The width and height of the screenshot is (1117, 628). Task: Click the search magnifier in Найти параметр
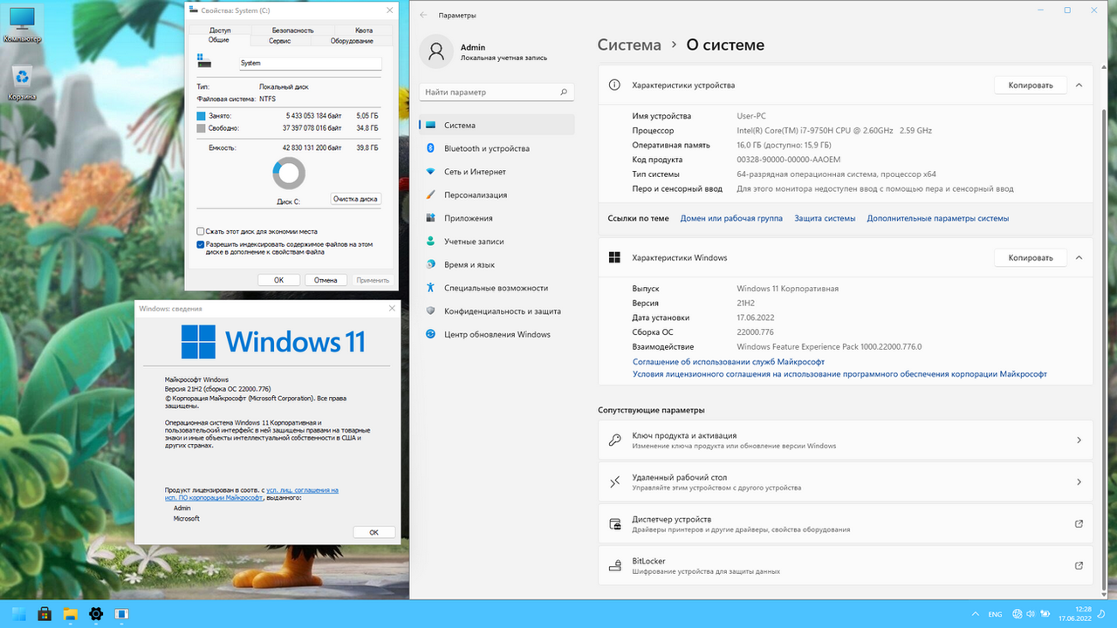(x=565, y=92)
